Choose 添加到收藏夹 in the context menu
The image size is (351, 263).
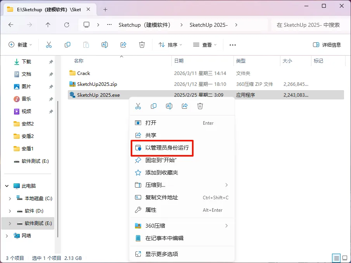tap(182, 172)
